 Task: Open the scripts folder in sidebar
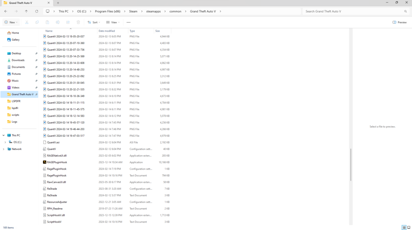coord(13,115)
